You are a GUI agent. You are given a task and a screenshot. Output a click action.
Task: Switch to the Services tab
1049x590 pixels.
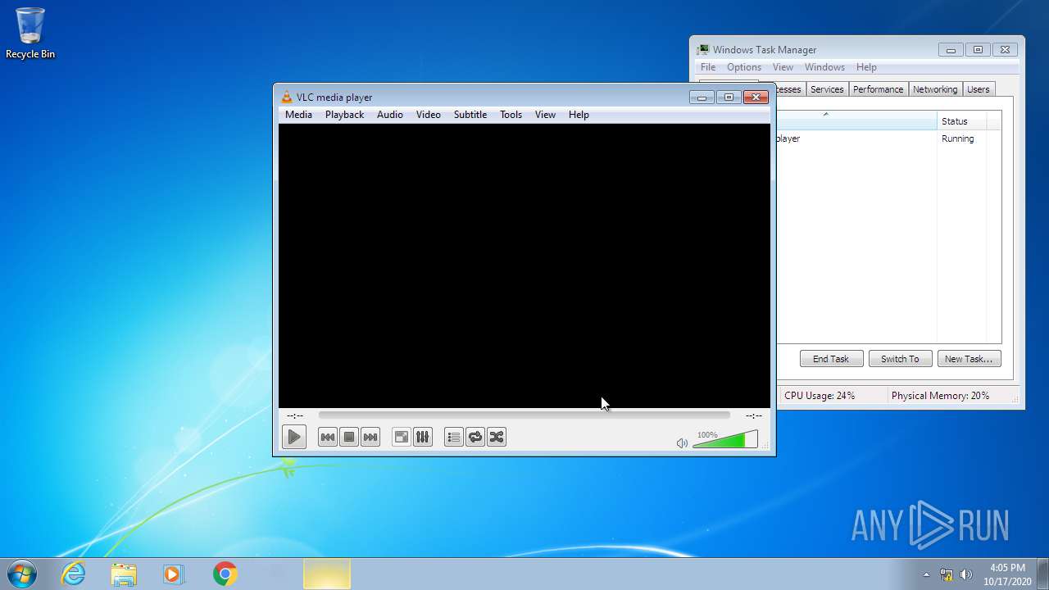tap(827, 89)
